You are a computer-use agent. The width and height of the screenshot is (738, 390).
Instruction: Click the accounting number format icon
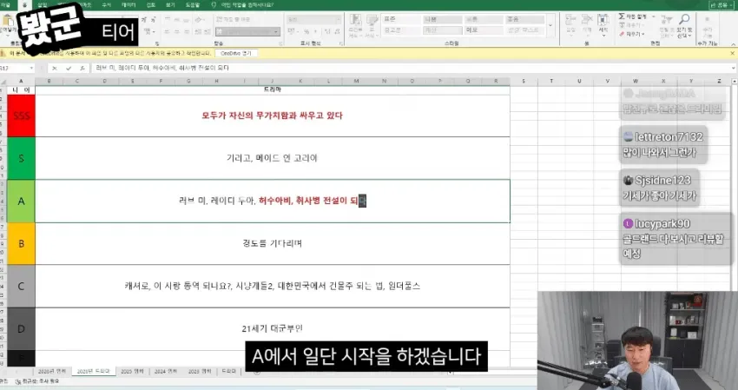pos(293,31)
